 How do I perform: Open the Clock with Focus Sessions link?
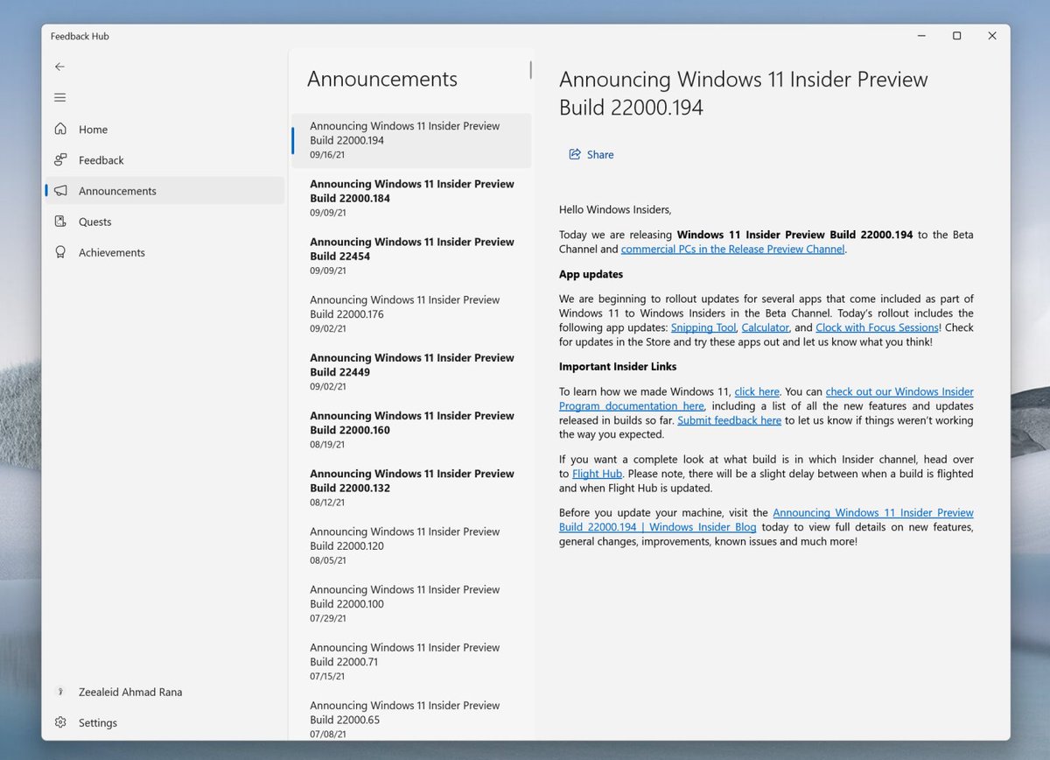[x=877, y=327]
